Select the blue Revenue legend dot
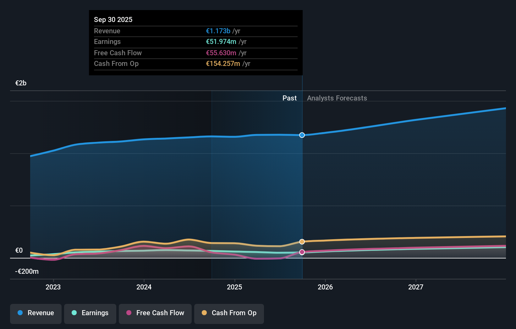 pyautogui.click(x=20, y=313)
